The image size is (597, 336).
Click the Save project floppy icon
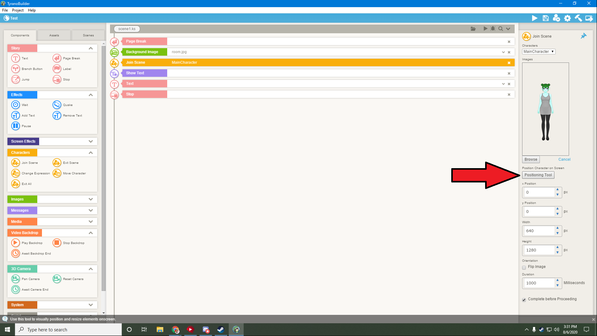click(x=545, y=18)
